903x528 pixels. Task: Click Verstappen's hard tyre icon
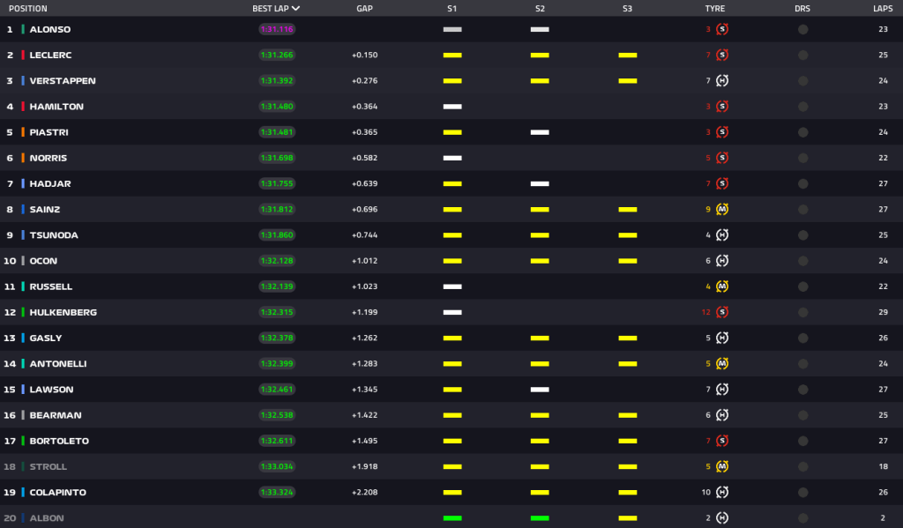click(x=721, y=80)
